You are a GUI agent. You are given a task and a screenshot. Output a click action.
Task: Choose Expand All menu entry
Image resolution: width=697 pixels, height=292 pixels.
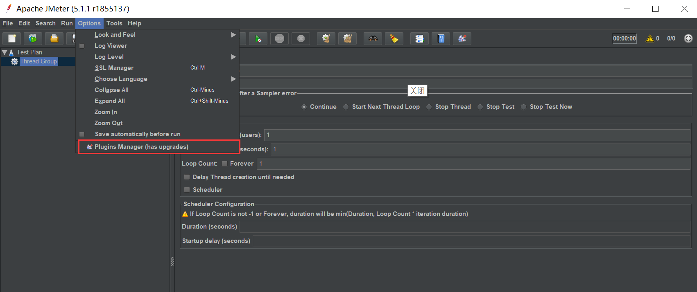point(158,101)
